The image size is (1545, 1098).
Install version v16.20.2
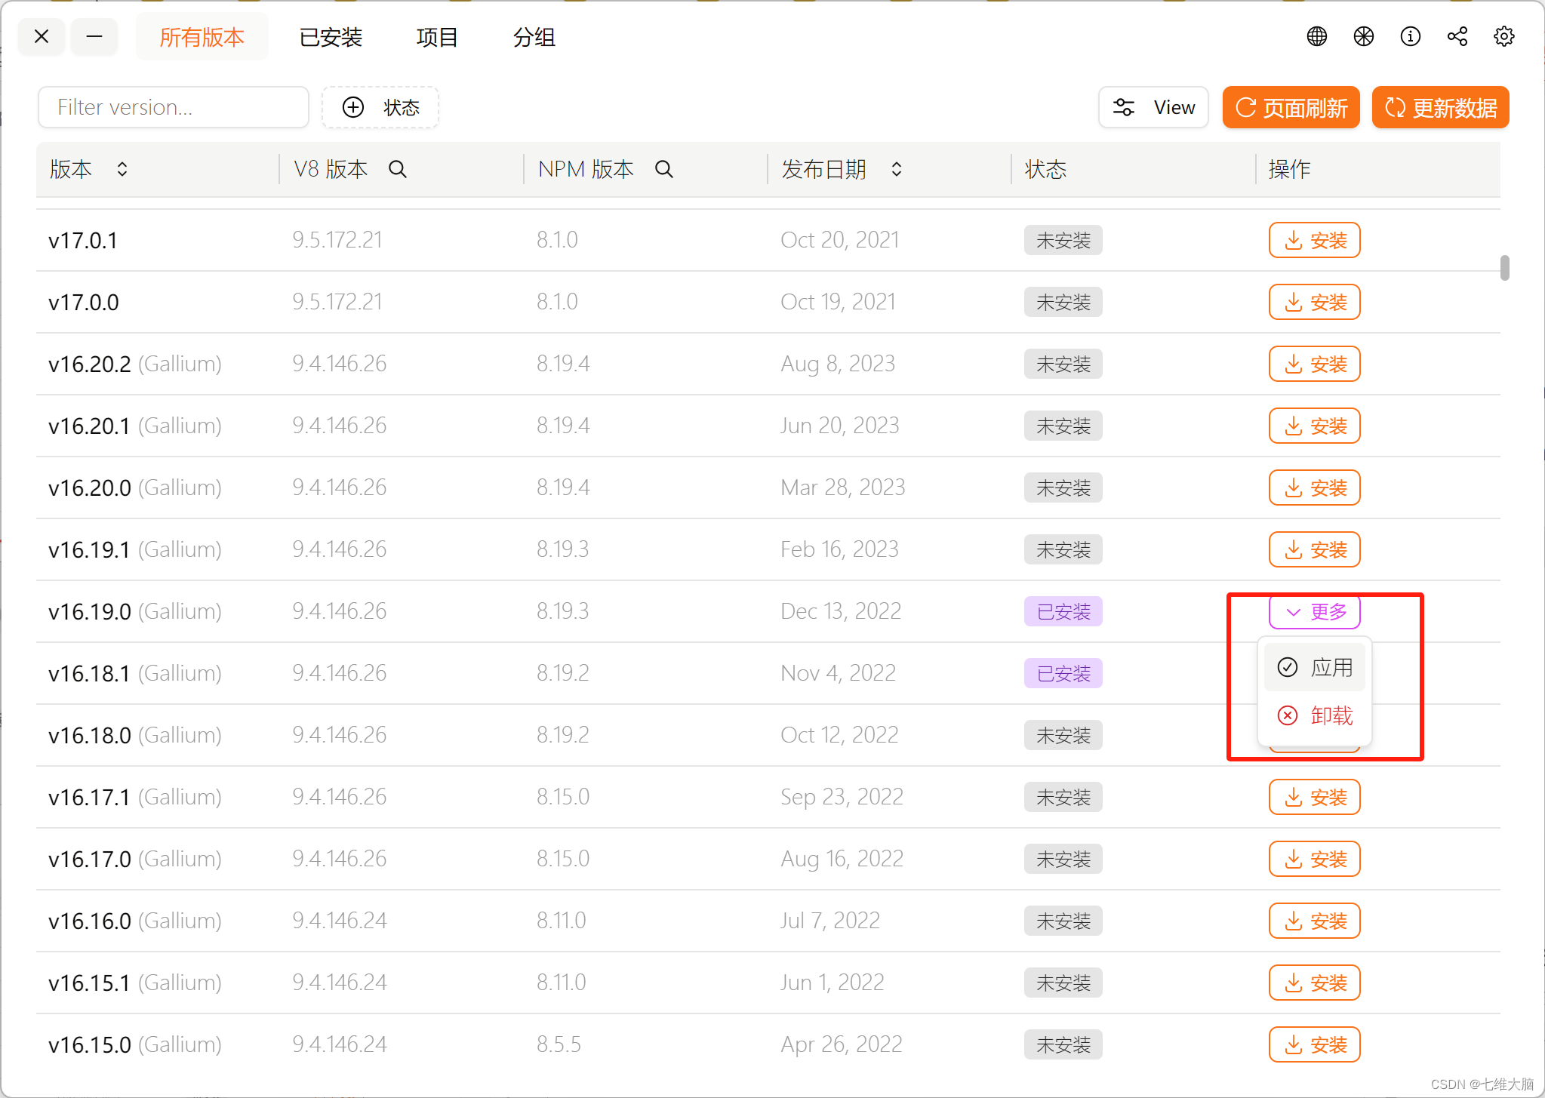click(1314, 364)
